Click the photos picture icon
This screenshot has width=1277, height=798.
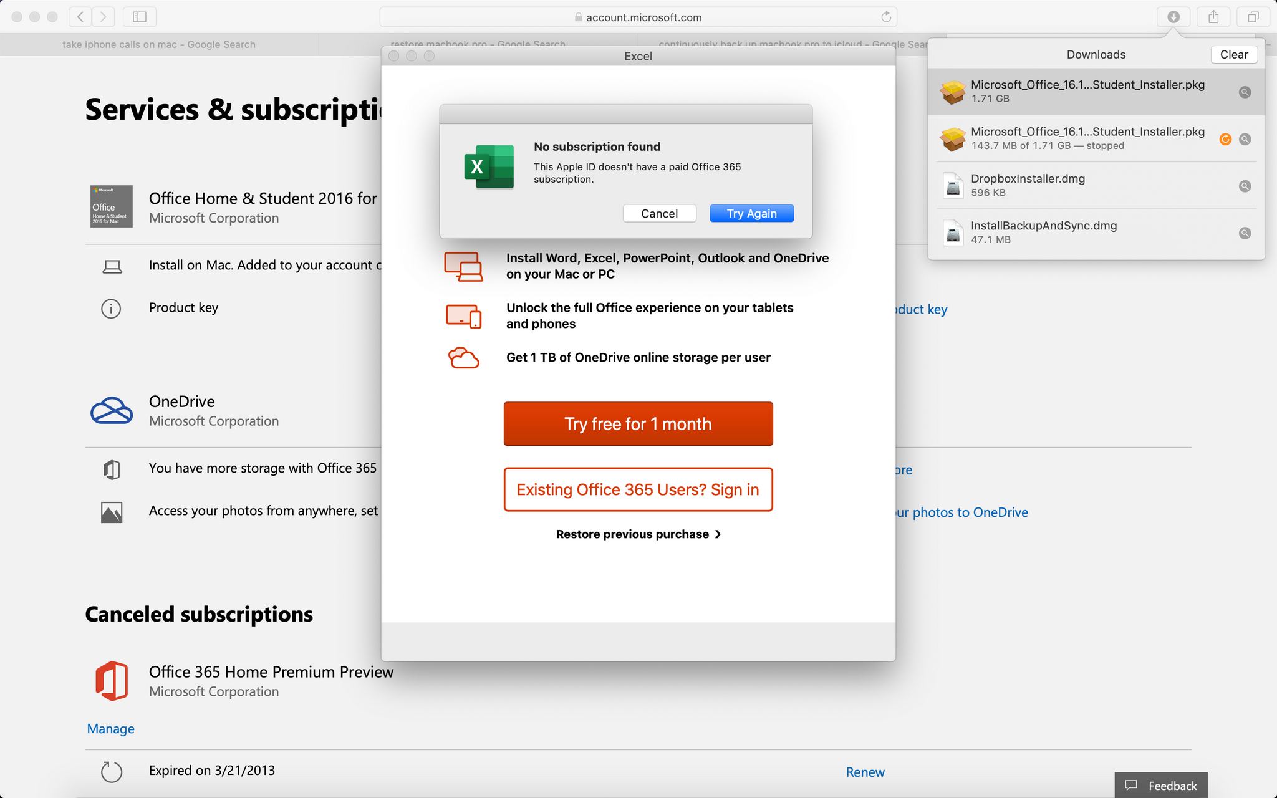pos(112,512)
